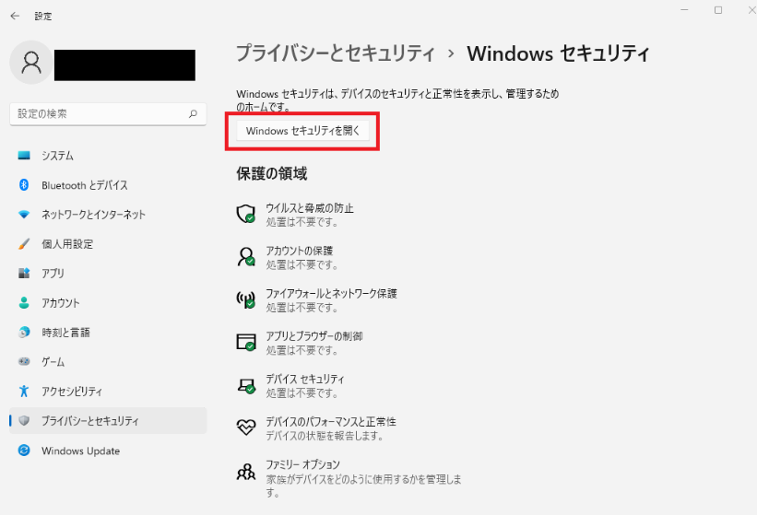The width and height of the screenshot is (757, 515).
Task: Click the virus and threat protection shield icon
Action: 246,213
